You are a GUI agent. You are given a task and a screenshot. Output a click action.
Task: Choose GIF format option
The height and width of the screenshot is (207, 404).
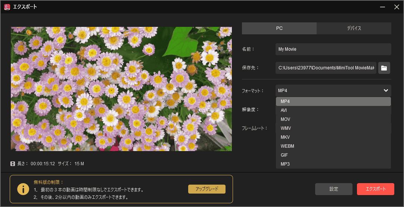[333, 155]
